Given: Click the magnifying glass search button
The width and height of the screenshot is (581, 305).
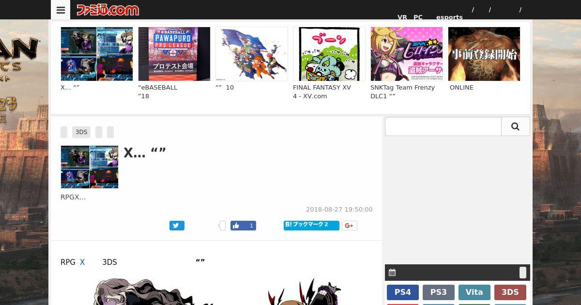Looking at the screenshot, I should [516, 126].
